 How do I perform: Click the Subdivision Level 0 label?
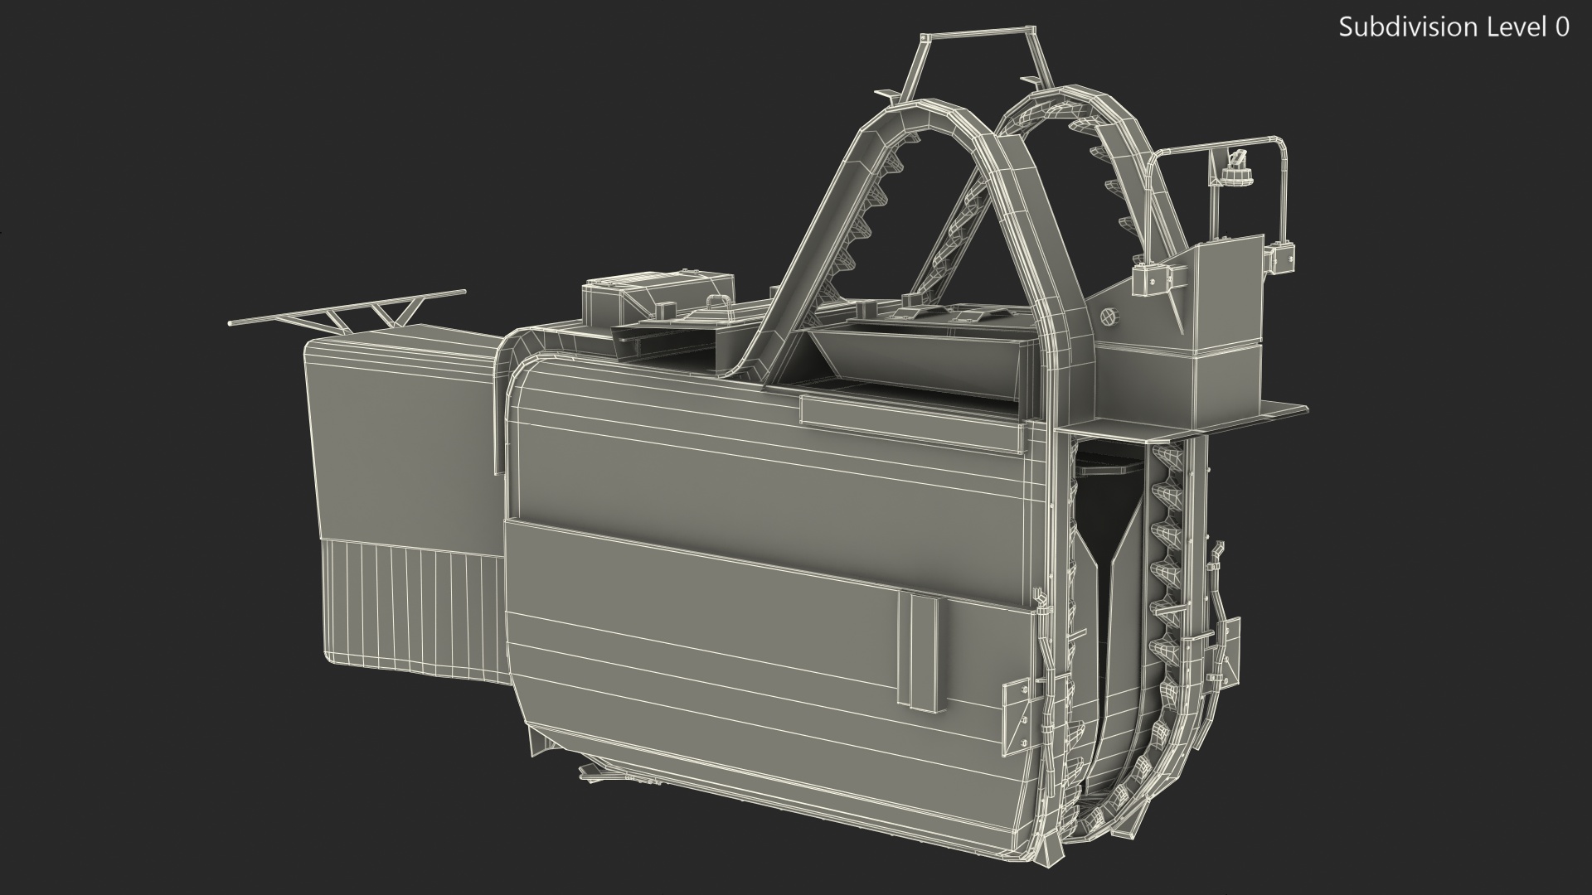1454,27
